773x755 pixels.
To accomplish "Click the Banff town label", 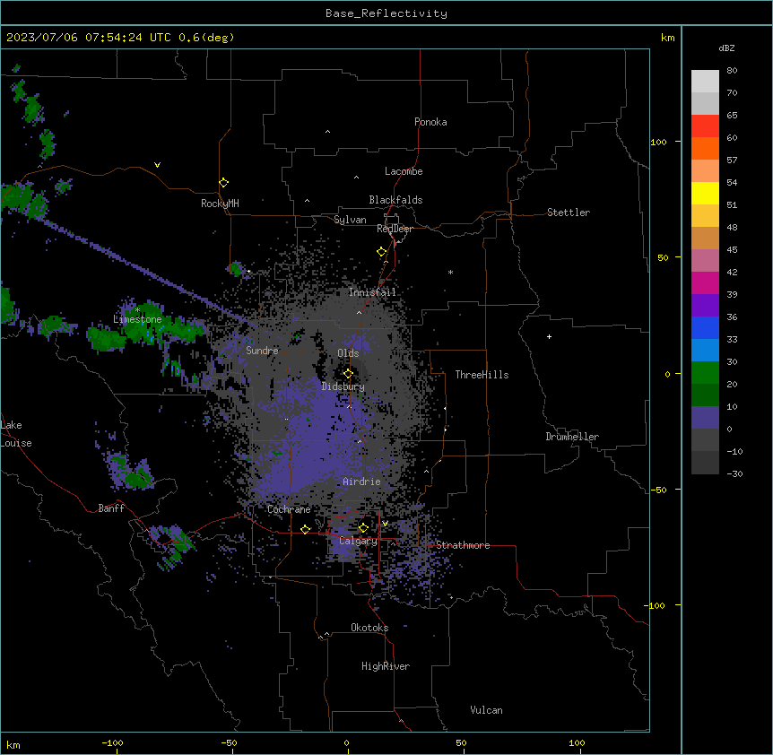I will (x=111, y=508).
